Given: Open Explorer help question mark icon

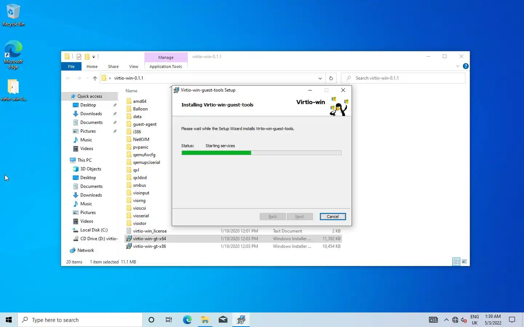Looking at the screenshot, I should (465, 66).
